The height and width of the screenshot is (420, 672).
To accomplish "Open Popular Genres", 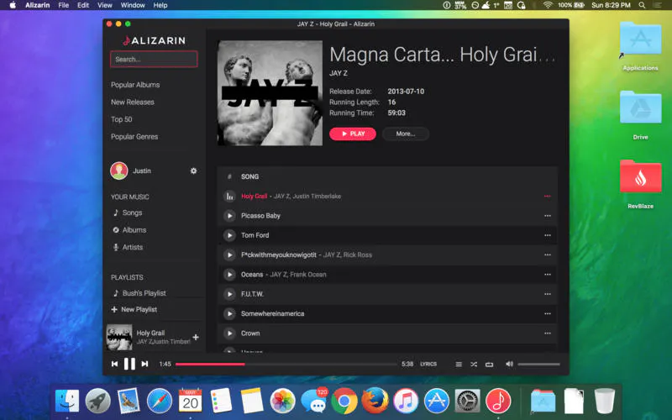I will point(134,136).
